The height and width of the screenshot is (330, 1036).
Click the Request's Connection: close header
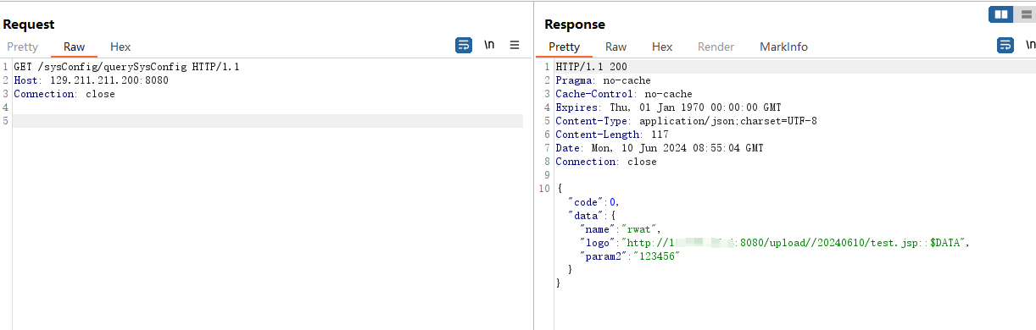tap(64, 94)
